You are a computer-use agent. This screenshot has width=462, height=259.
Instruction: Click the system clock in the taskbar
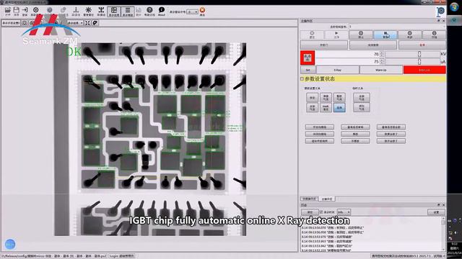coord(454,248)
